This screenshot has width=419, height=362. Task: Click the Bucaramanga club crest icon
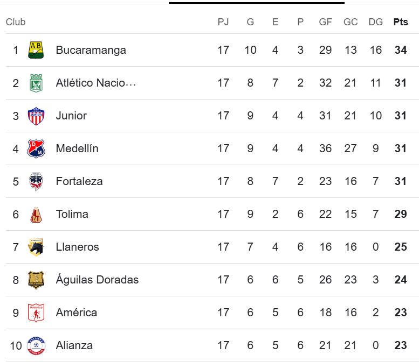coord(36,50)
